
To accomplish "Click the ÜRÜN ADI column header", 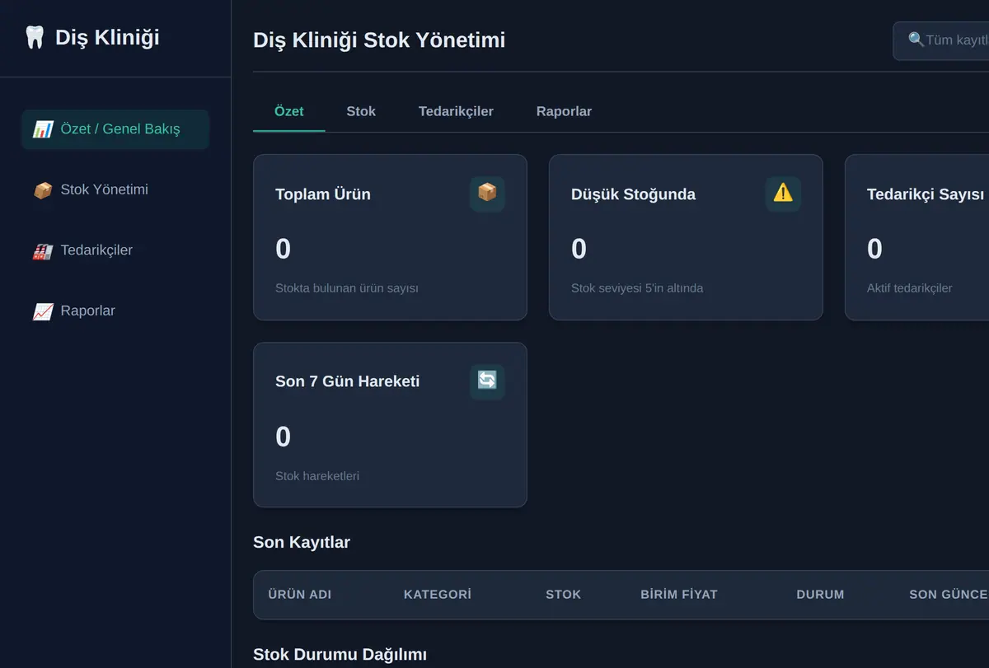I will pyautogui.click(x=300, y=595).
